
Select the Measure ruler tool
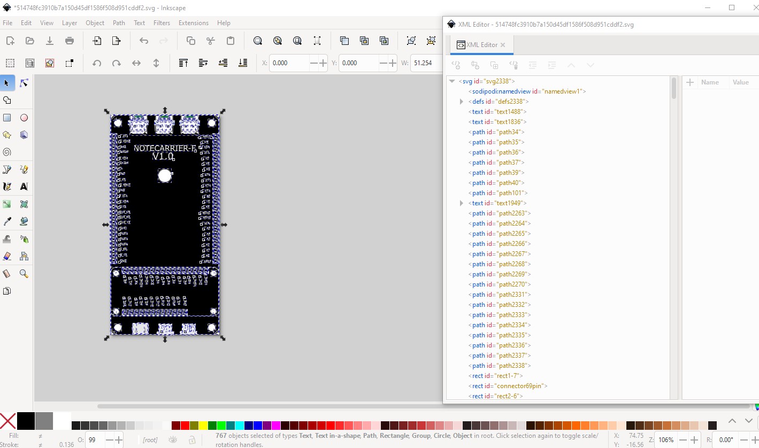[x=7, y=274]
